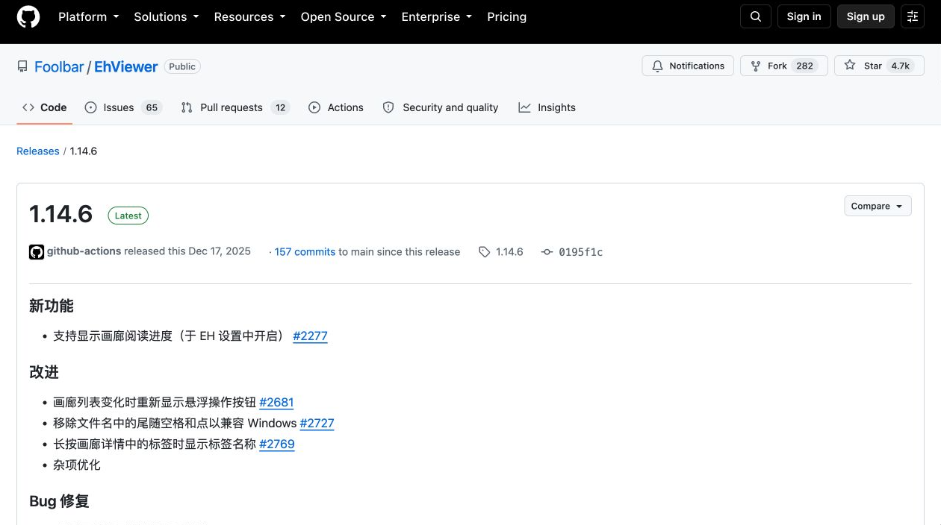Open issue link #2277
This screenshot has height=525, width=941.
(310, 336)
